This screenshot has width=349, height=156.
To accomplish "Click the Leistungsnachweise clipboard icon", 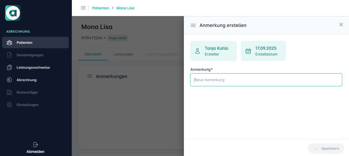I will click(x=9, y=67).
